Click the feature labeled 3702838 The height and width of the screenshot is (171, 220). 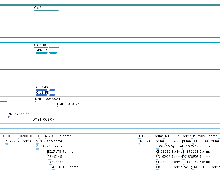coord(56,162)
